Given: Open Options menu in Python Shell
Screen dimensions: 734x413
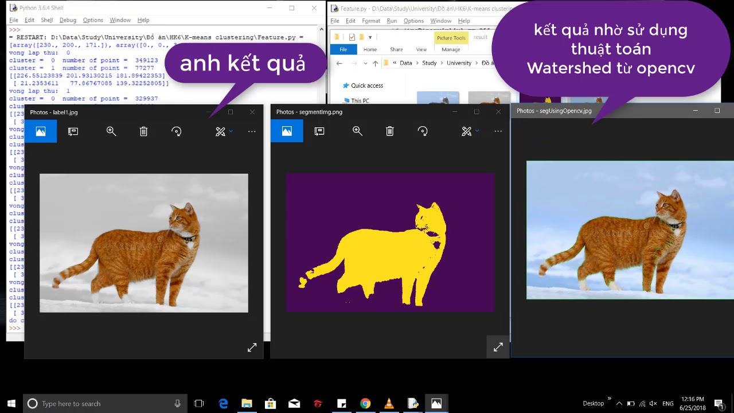Looking at the screenshot, I should pos(93,20).
